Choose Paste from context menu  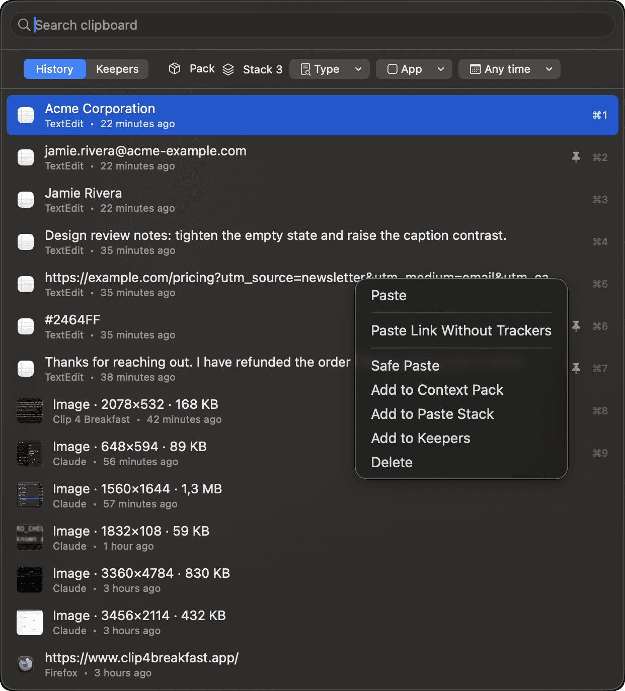point(461,295)
